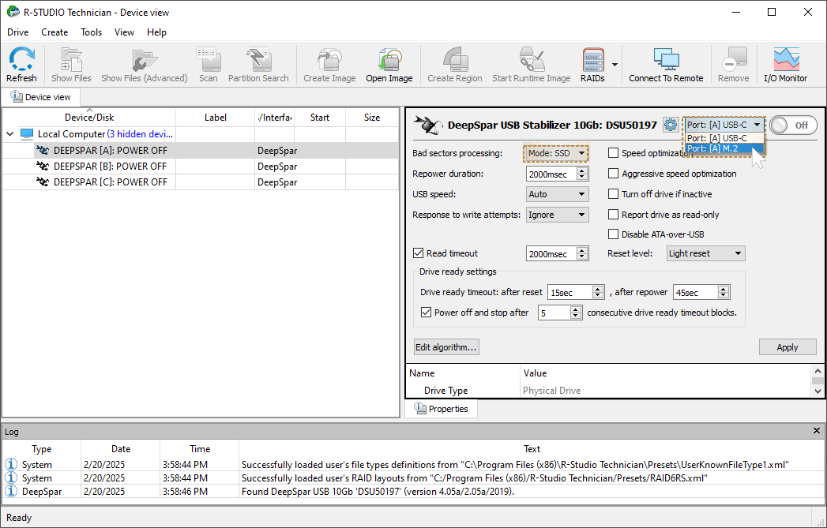Screen dimensions: 827x528
Task: Open the View menu
Action: 124,32
